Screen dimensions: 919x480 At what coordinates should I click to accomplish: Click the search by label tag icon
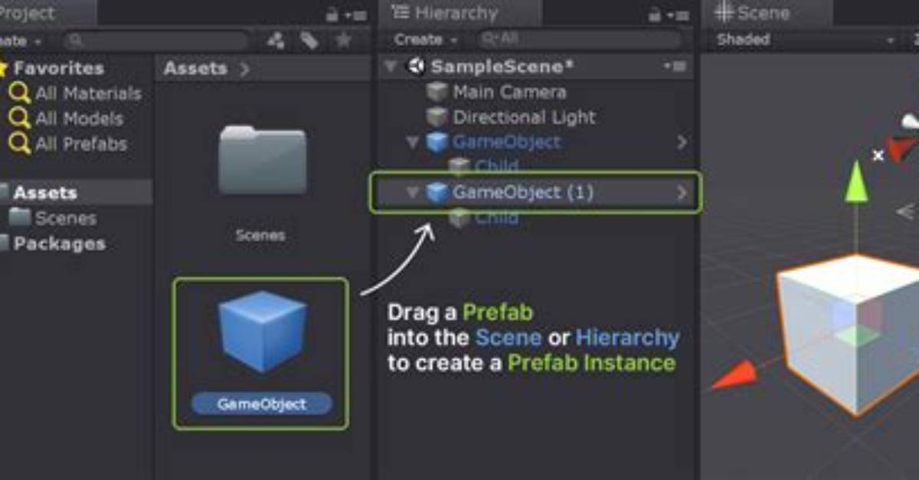coord(309,40)
